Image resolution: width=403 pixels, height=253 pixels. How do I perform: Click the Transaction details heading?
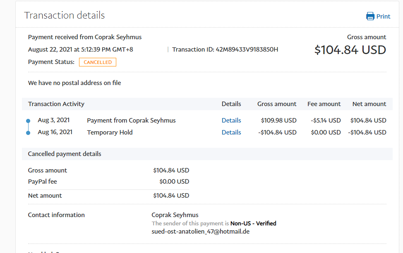pyautogui.click(x=65, y=16)
